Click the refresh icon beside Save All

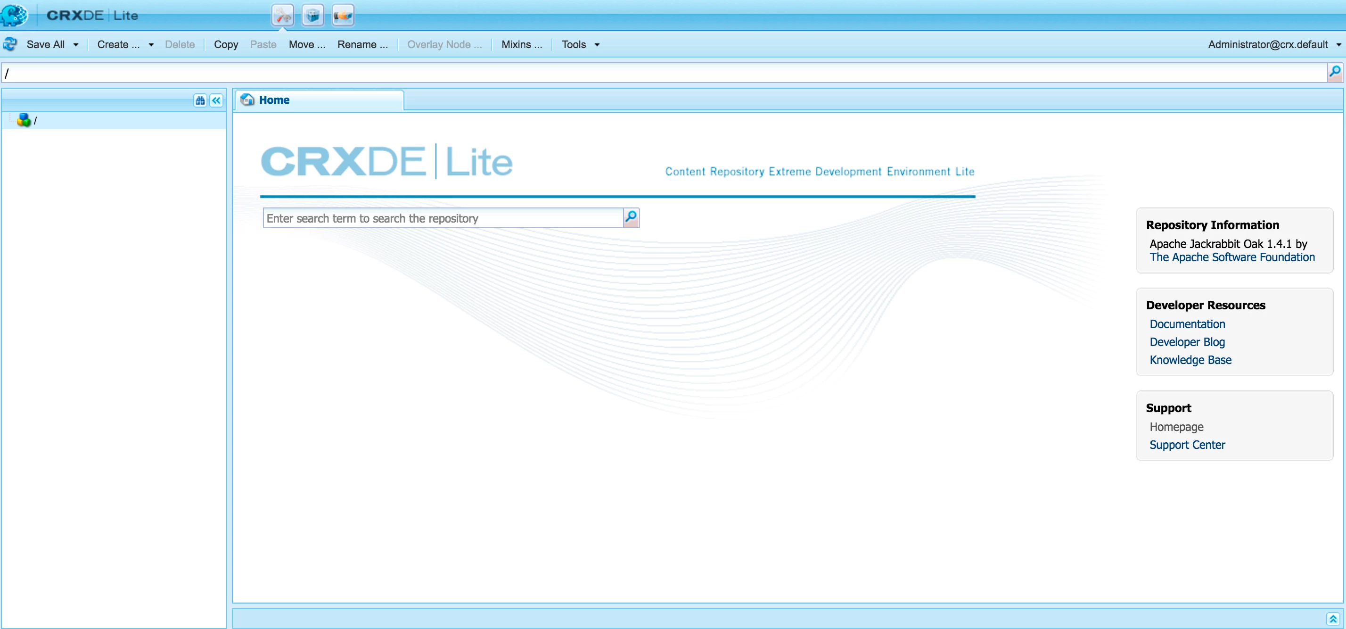(x=10, y=44)
